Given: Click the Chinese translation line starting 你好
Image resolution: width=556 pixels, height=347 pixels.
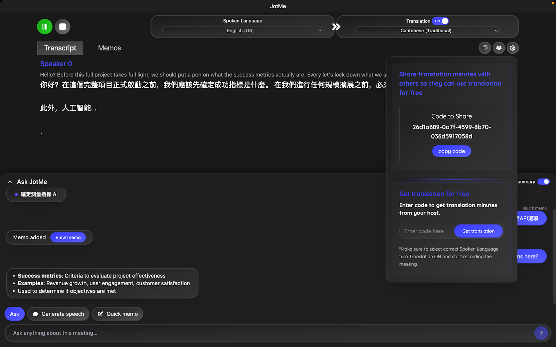Looking at the screenshot, I should click(213, 85).
